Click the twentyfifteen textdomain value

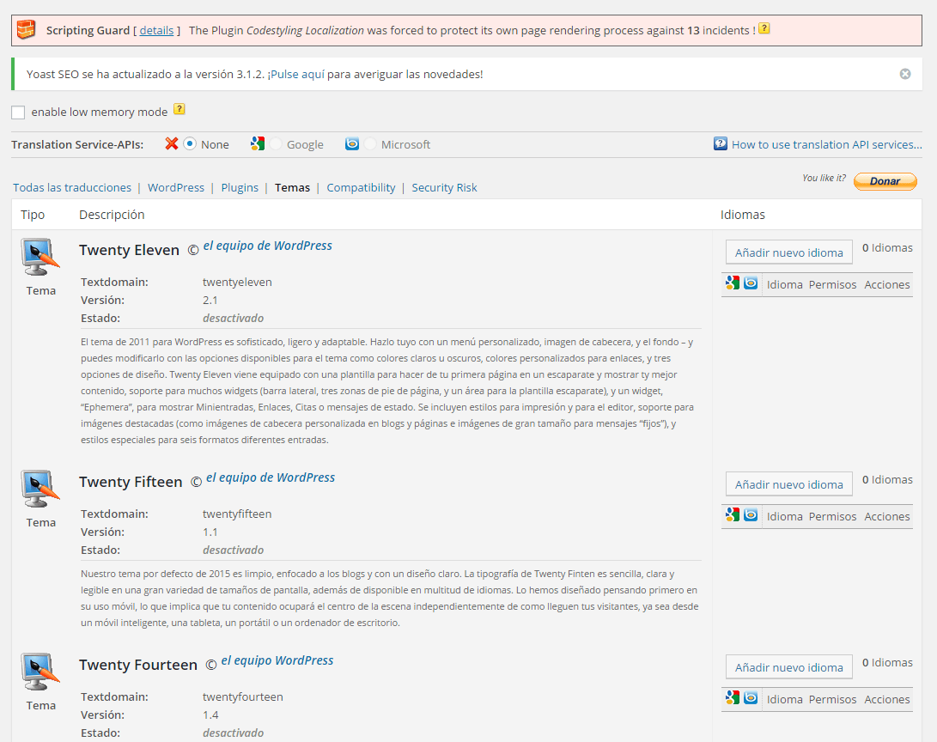tap(237, 514)
